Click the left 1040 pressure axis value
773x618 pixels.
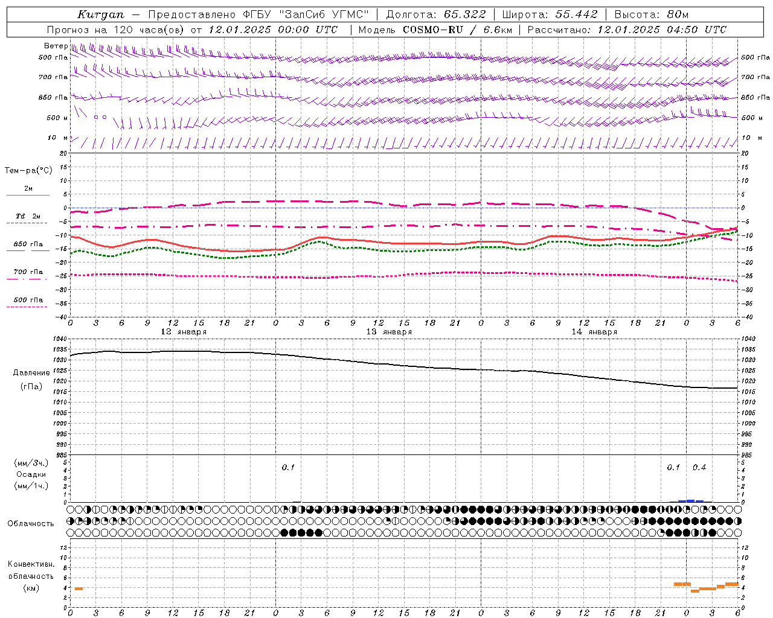point(60,339)
